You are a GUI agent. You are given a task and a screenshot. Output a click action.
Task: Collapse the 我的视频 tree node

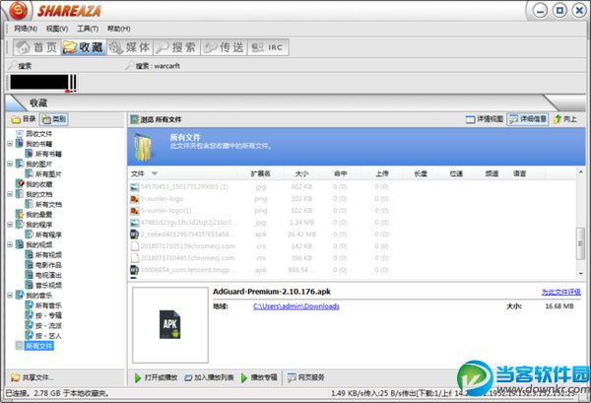click(10, 244)
